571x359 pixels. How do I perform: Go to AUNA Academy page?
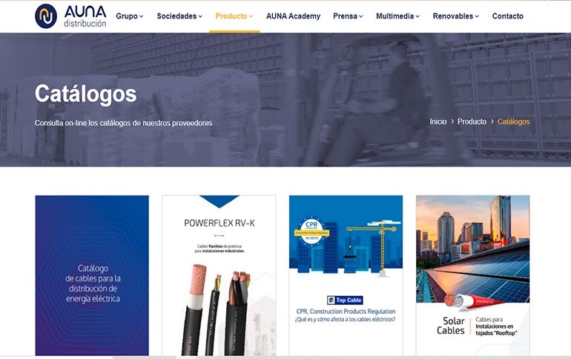point(293,16)
